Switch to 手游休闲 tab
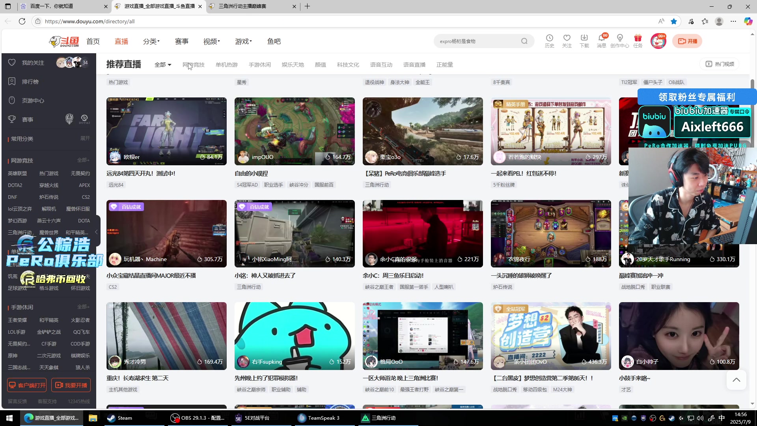757x426 pixels. coord(260,65)
